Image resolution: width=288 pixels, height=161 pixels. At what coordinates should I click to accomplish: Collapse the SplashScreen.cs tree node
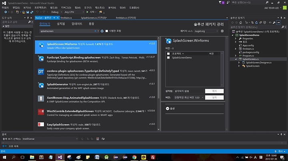coord(236,59)
